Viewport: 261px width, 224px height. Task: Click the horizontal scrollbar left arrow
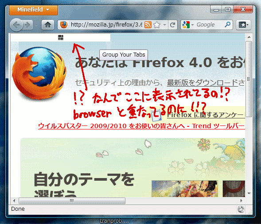tap(14, 201)
